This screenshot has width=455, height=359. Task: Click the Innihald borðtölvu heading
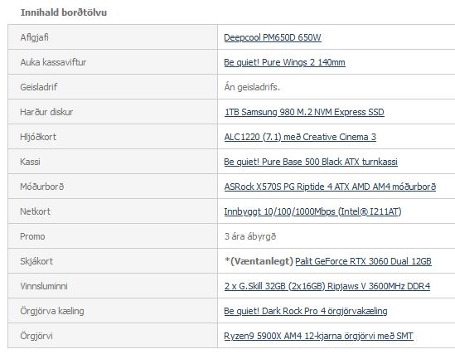point(64,12)
